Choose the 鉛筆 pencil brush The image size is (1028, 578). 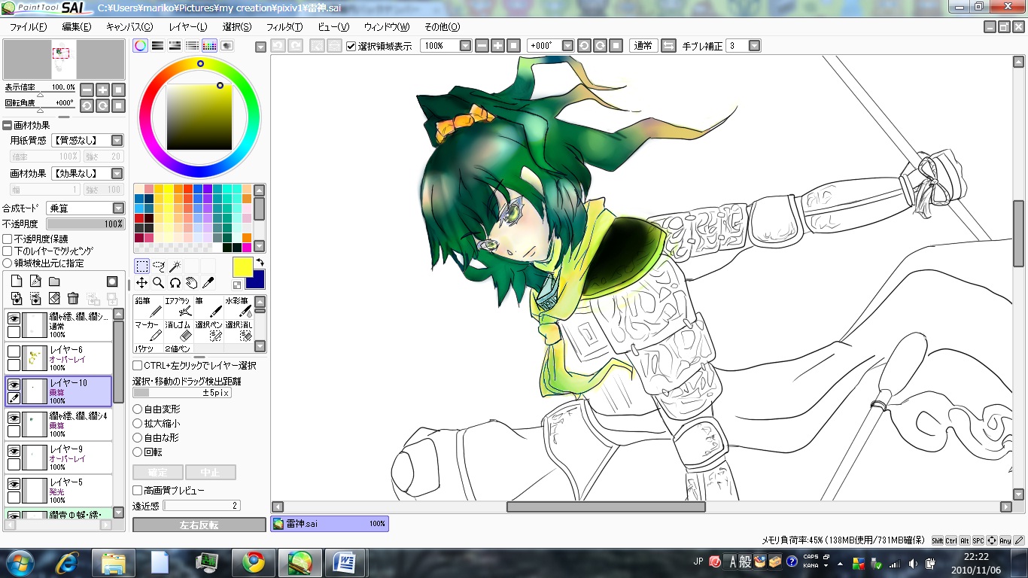(148, 307)
